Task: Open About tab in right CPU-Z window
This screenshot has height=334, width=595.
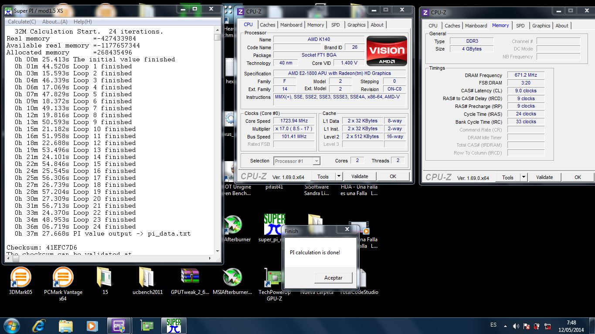Action: click(x=562, y=26)
